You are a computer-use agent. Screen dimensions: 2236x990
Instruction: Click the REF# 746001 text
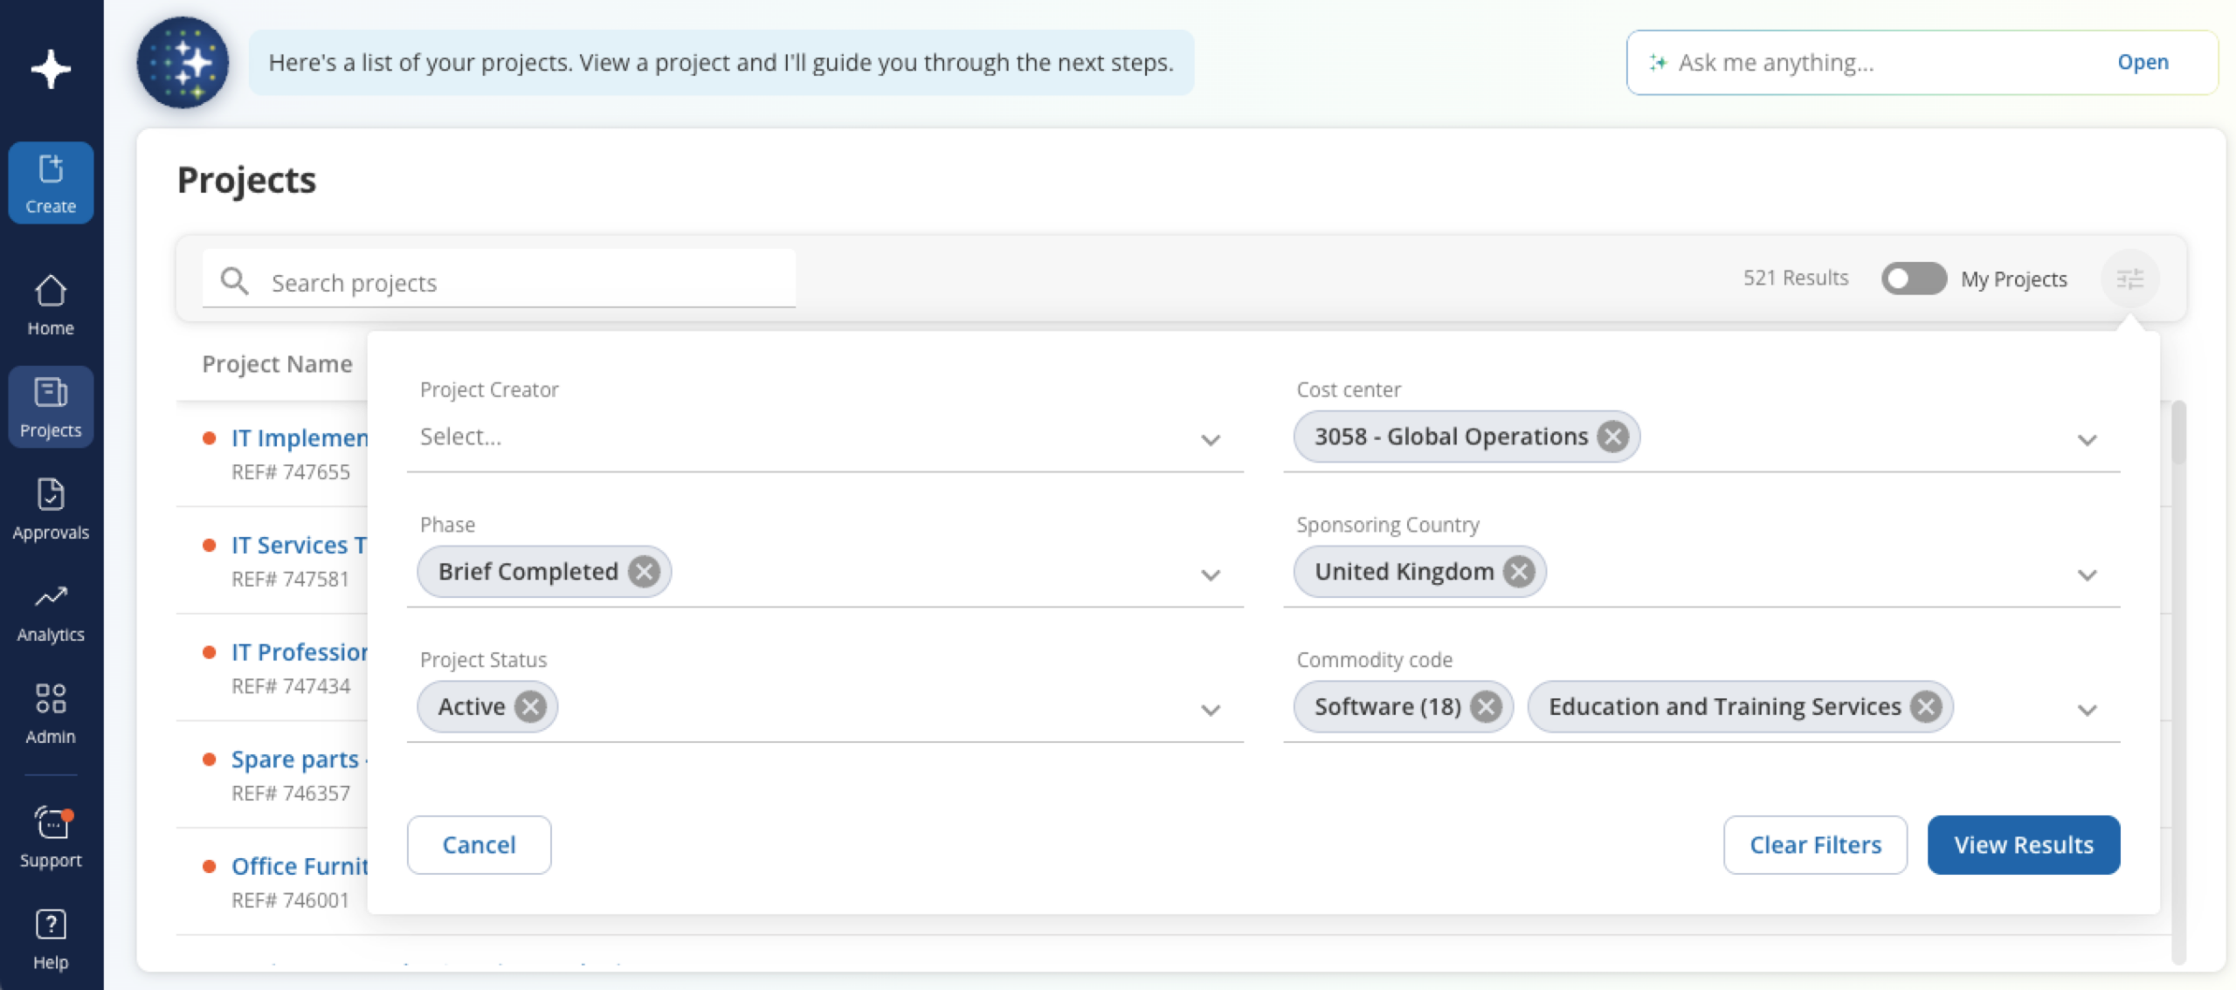tap(291, 899)
